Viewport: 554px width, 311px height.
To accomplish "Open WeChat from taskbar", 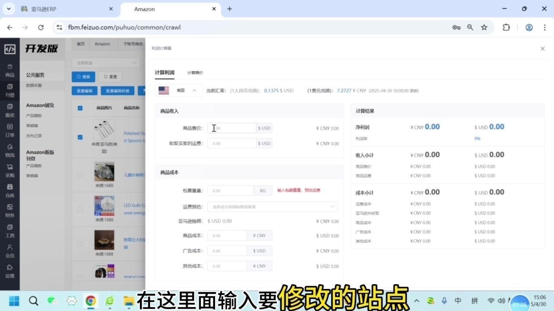I will tap(52, 301).
